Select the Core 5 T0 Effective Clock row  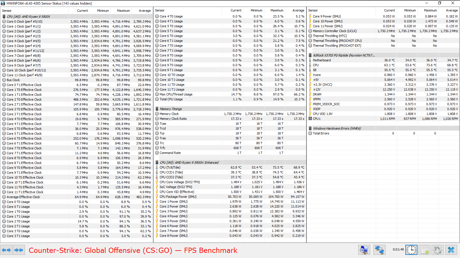coord(76,129)
